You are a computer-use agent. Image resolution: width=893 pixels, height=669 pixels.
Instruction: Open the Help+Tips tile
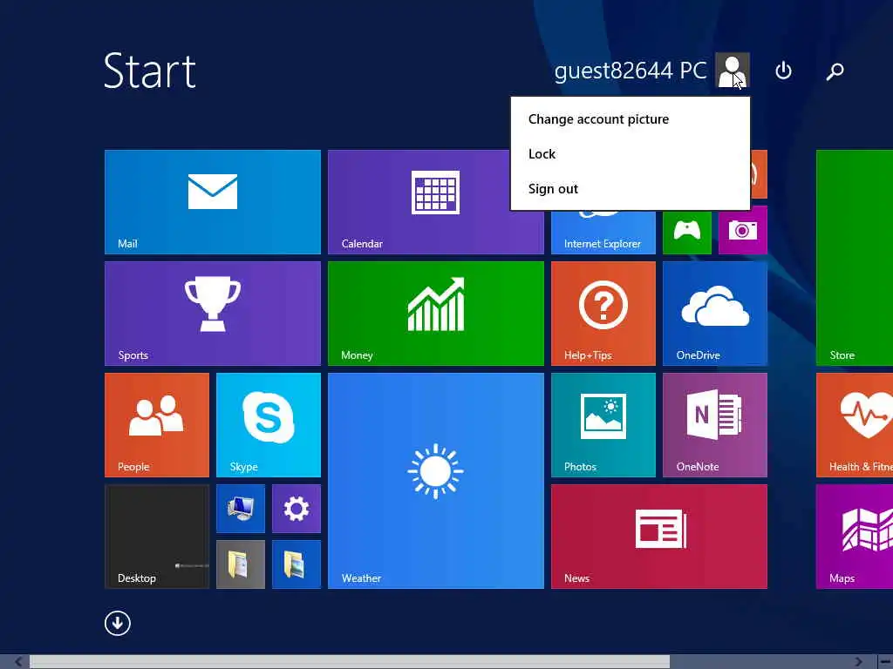pos(603,314)
